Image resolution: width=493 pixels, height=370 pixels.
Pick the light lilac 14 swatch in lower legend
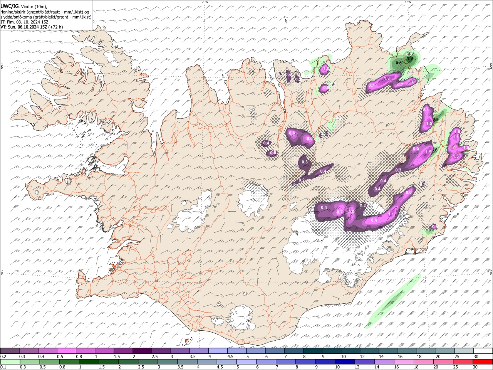tap(384, 362)
